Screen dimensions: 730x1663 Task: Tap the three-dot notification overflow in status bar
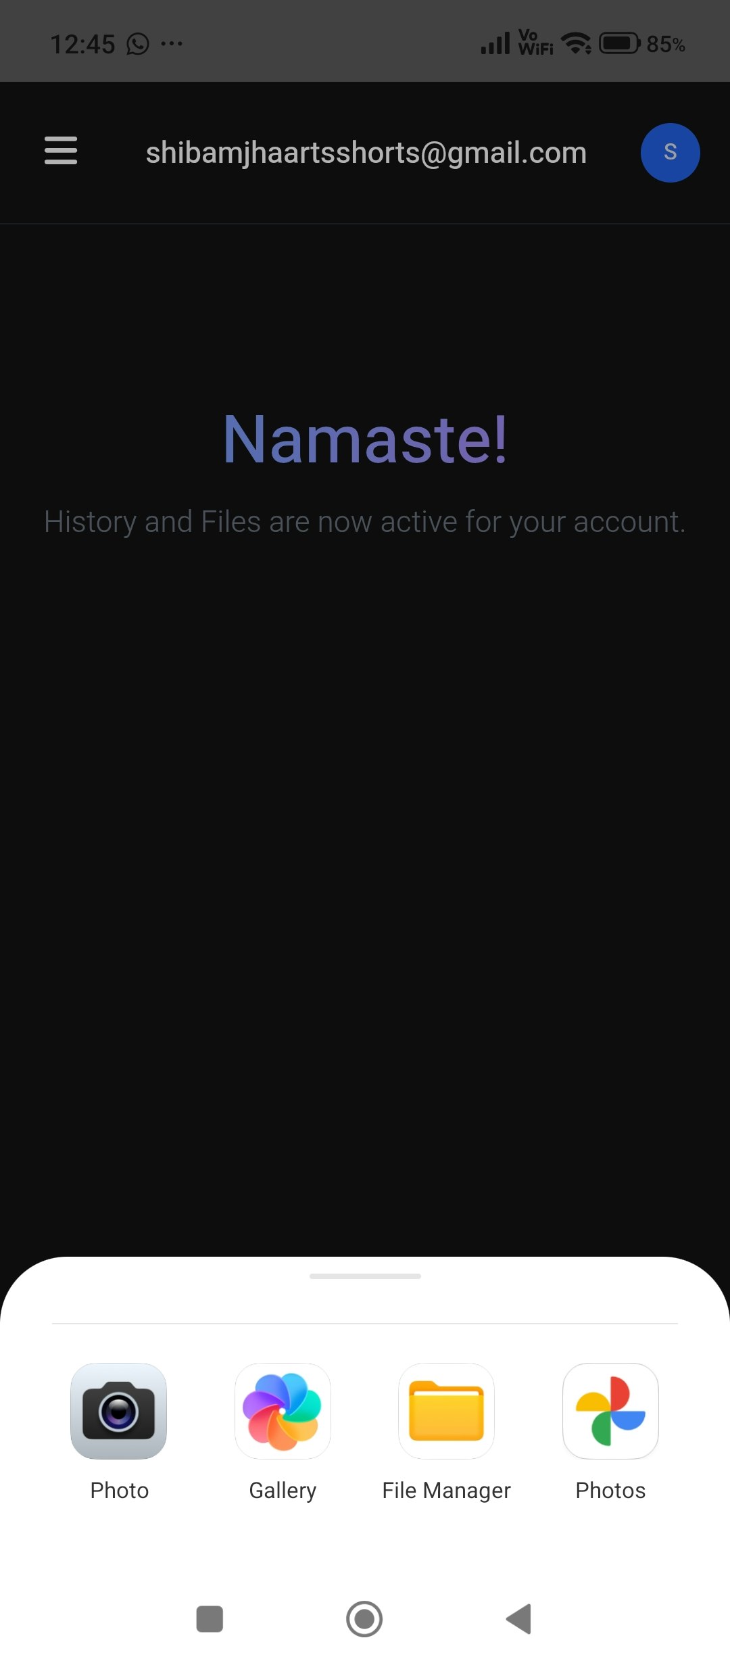pos(172,44)
